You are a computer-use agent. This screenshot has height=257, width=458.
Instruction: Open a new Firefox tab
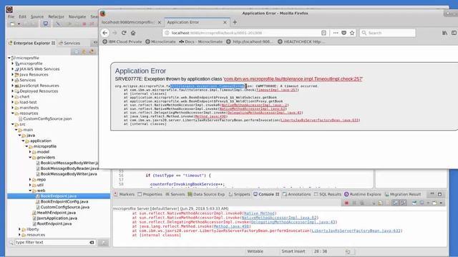tap(235, 22)
